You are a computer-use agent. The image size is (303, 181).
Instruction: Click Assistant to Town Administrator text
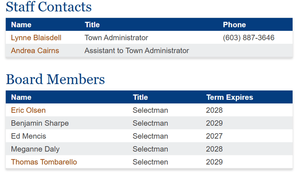(x=137, y=51)
